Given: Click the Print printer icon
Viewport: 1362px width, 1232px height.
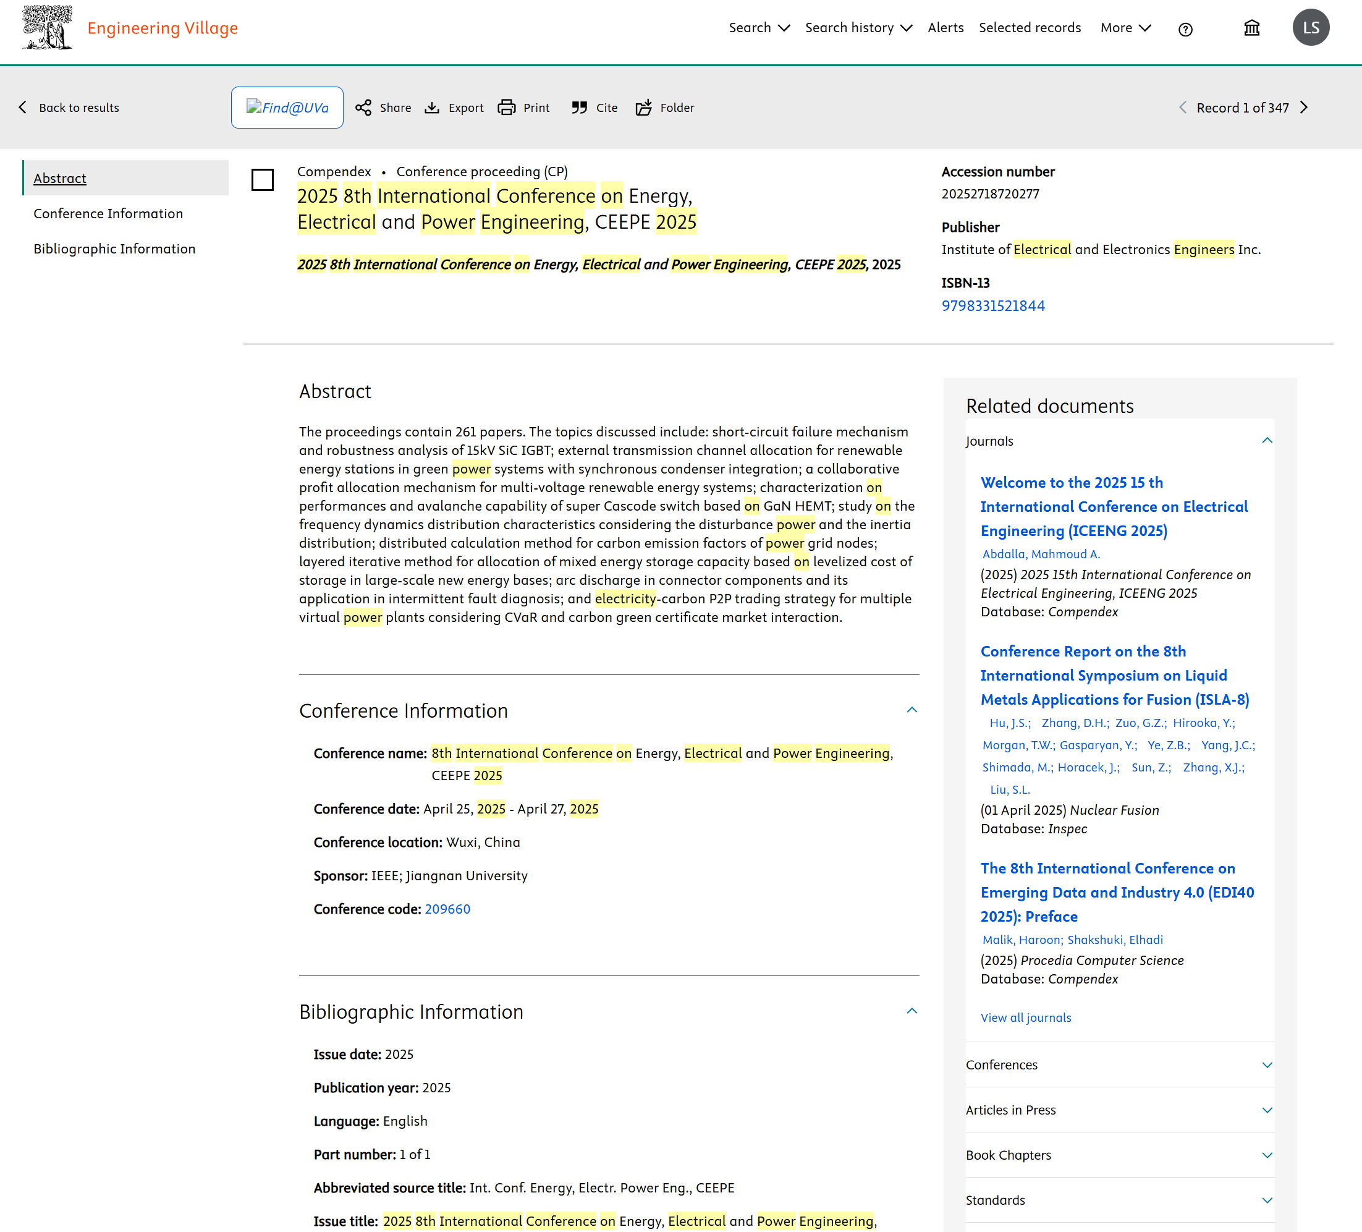Looking at the screenshot, I should pos(506,108).
